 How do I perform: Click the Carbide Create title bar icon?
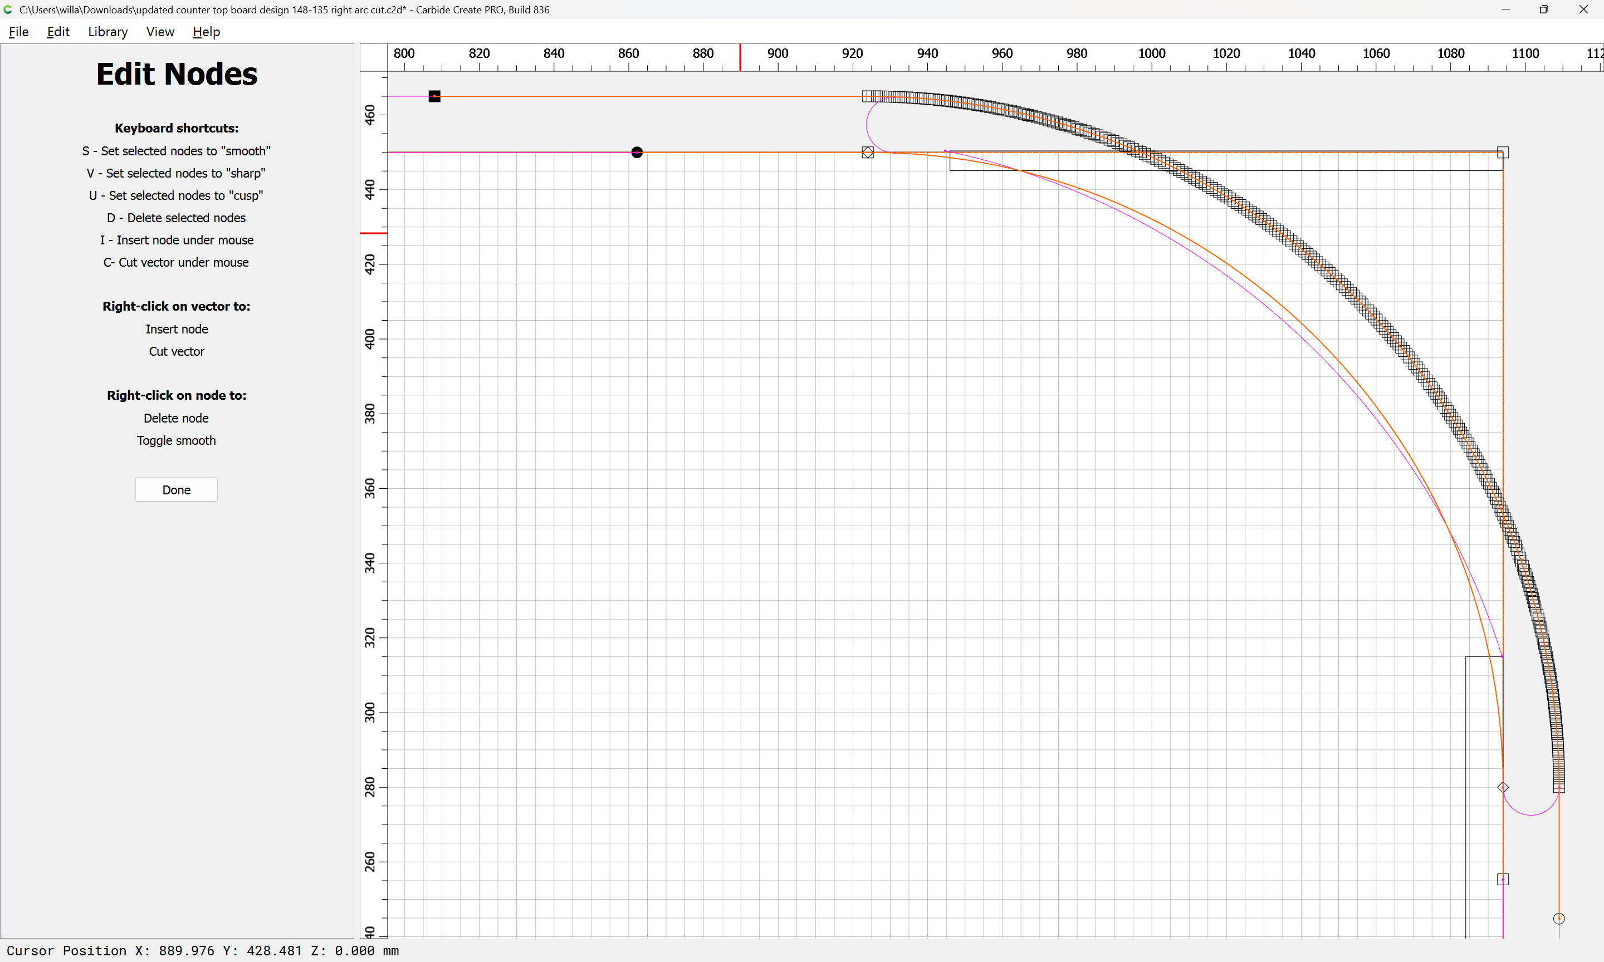coord(8,9)
